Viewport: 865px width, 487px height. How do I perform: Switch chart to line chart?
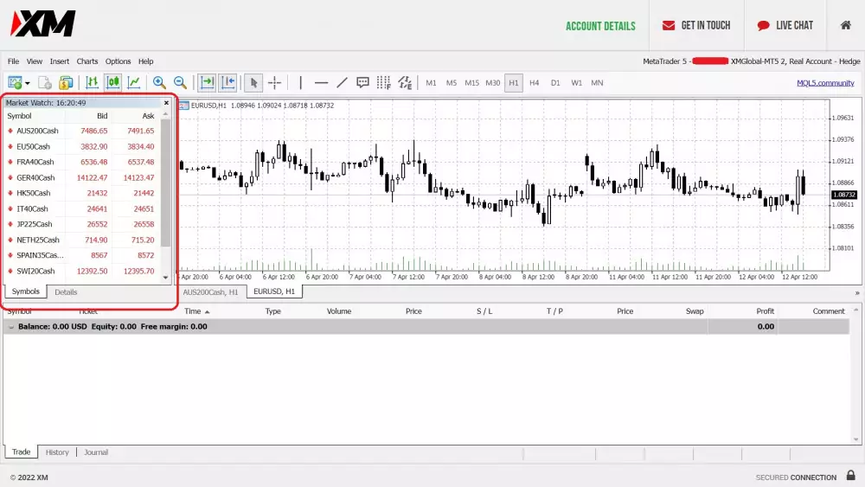point(134,83)
